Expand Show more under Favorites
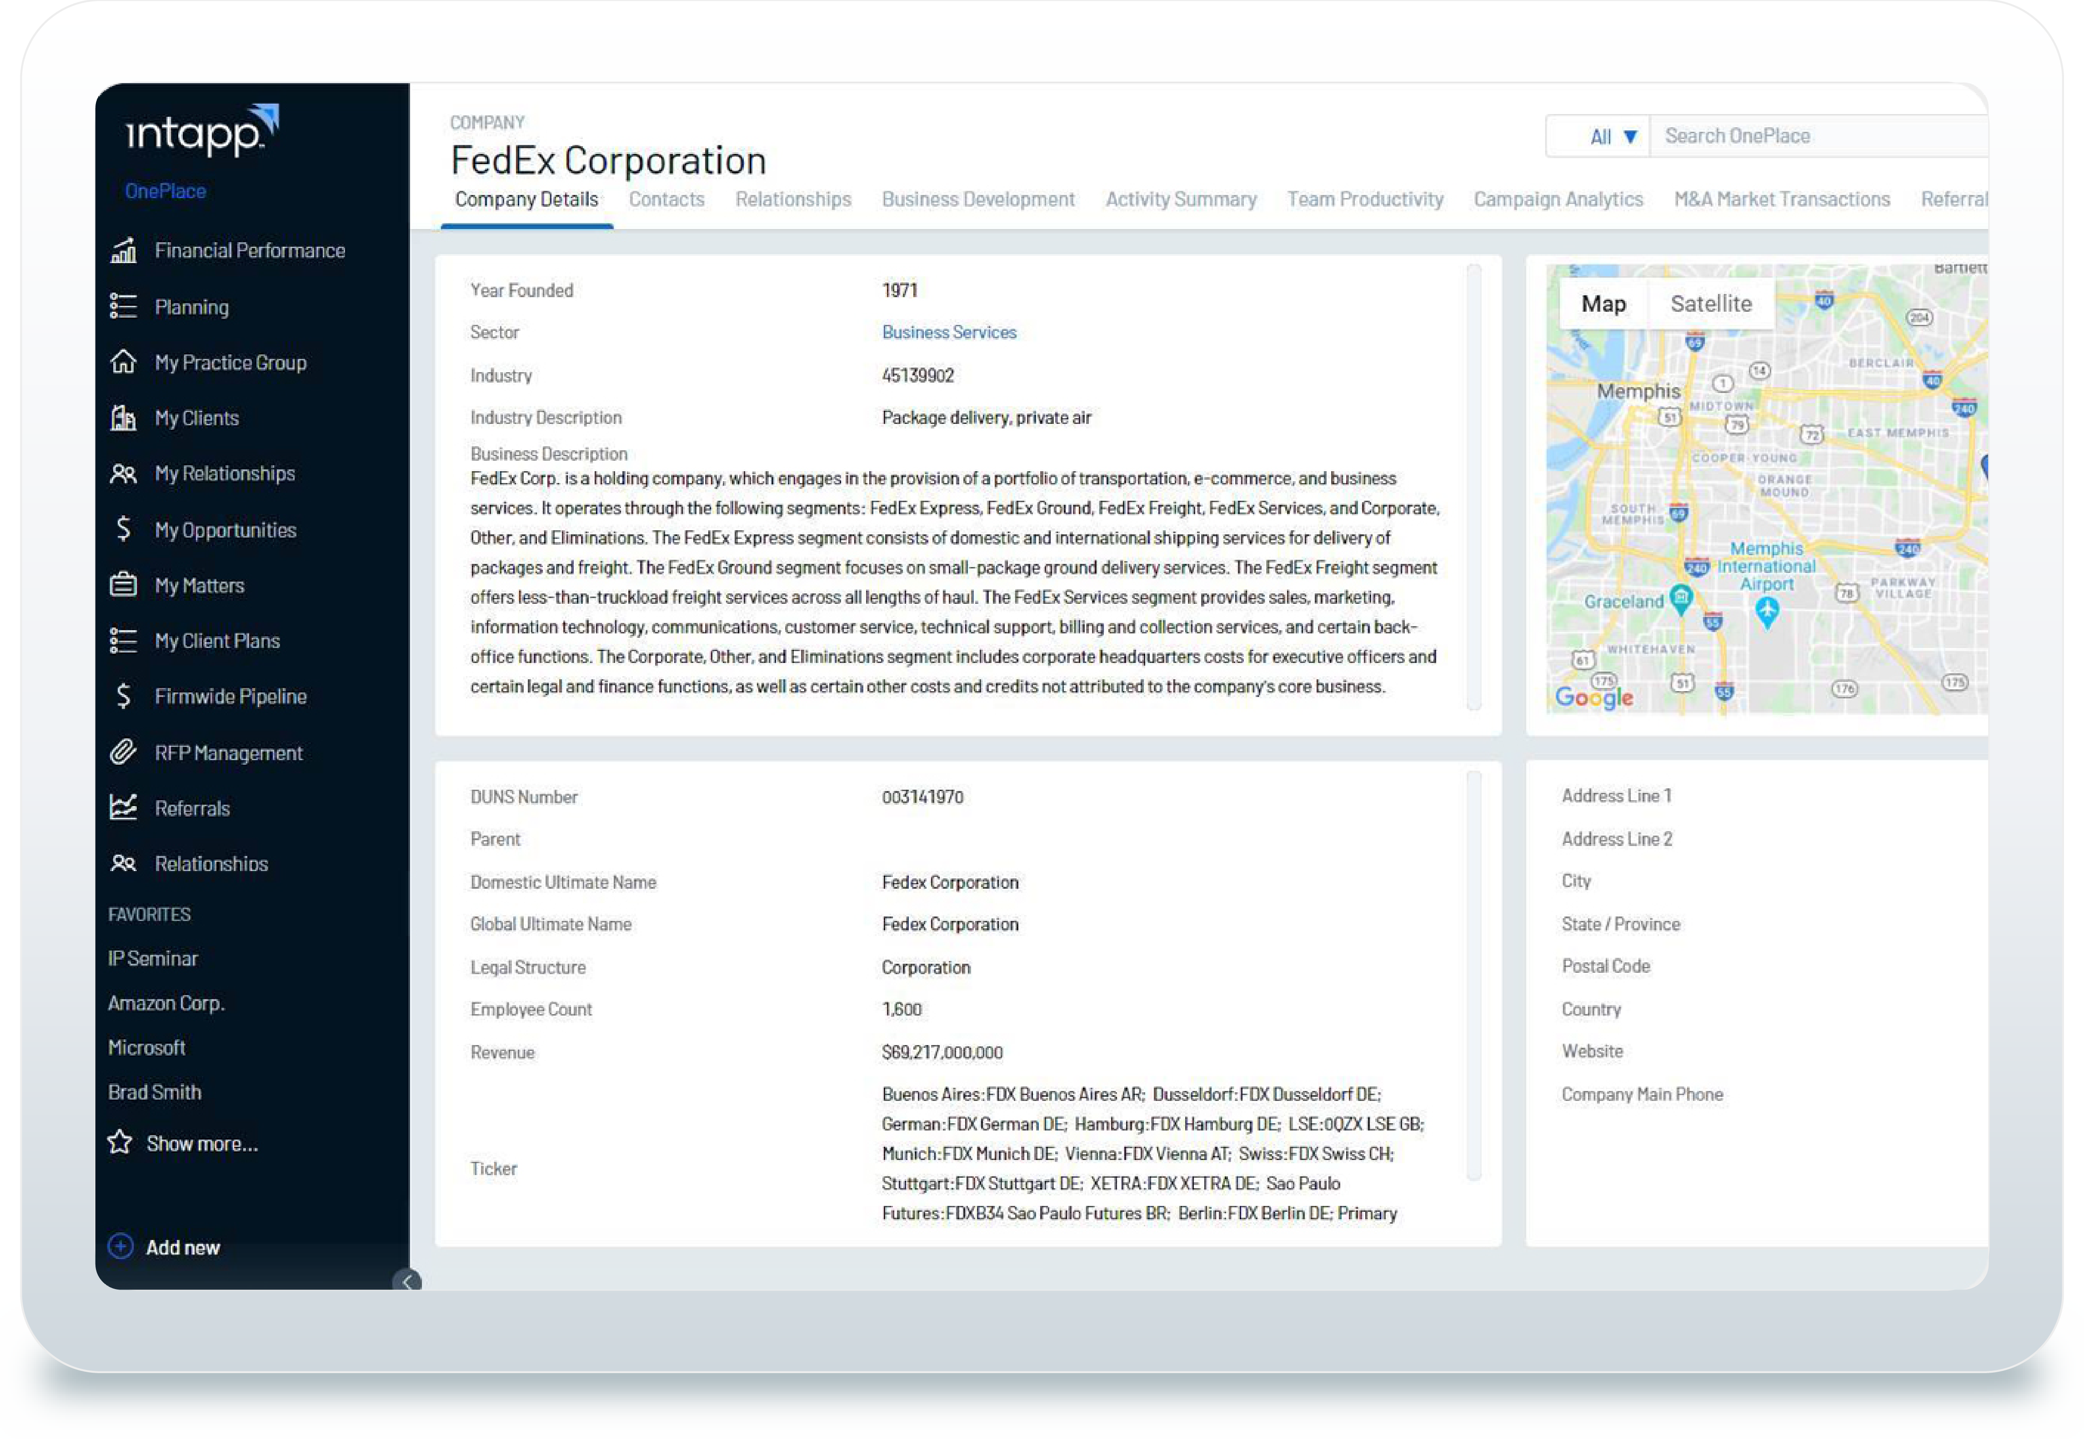The height and width of the screenshot is (1439, 2084). (201, 1142)
